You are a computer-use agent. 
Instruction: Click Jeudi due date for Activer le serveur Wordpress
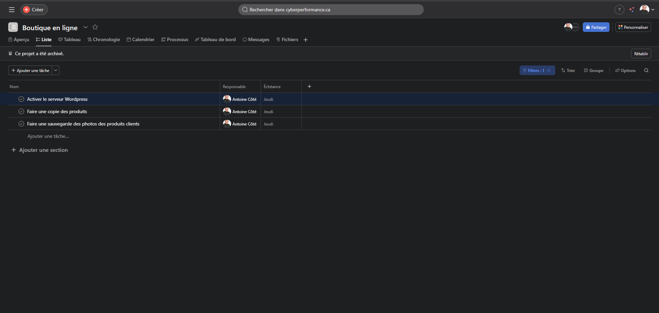(x=269, y=99)
